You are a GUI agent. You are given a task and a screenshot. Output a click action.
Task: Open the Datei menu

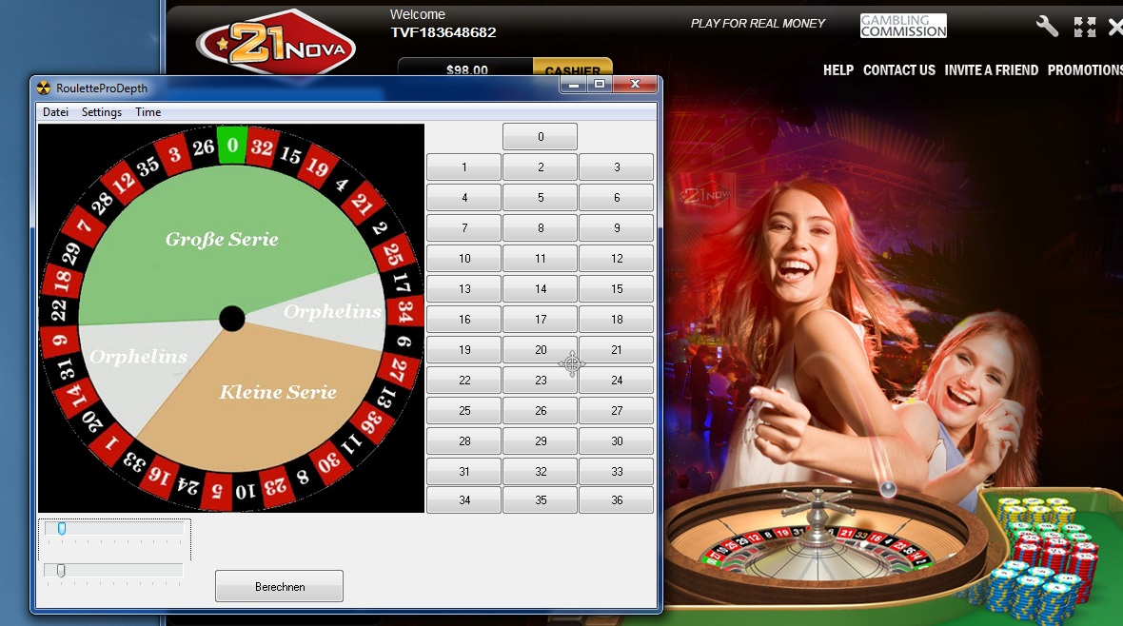click(55, 111)
